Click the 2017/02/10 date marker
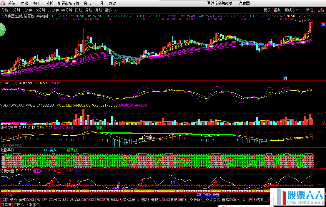Image resolution: width=326 pixels, height=207 pixels. 208,195
